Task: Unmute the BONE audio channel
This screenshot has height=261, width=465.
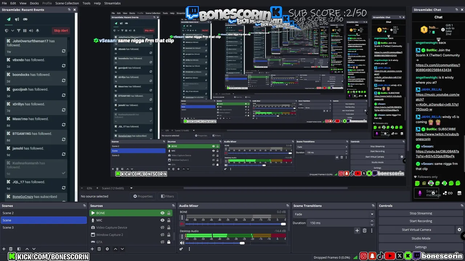Action: [182, 224]
